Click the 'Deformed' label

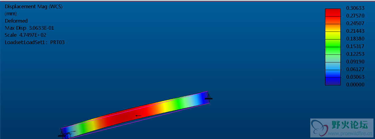pos(16,21)
